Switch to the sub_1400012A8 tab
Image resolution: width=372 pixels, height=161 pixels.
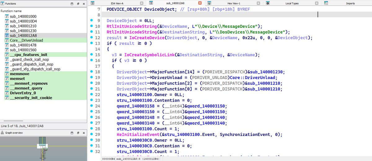pos(175,3)
